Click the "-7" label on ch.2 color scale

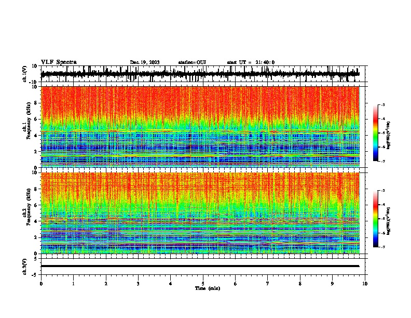point(382,247)
